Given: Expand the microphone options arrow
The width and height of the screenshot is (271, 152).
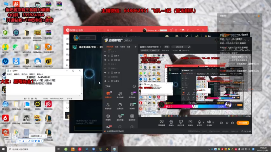Looking at the screenshot, I should point(203,122).
